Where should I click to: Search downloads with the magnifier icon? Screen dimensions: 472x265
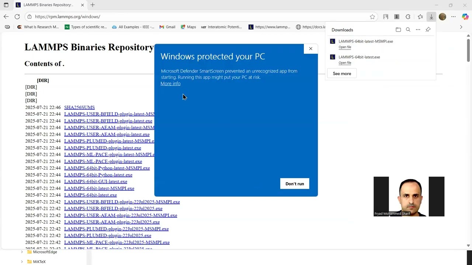(408, 30)
